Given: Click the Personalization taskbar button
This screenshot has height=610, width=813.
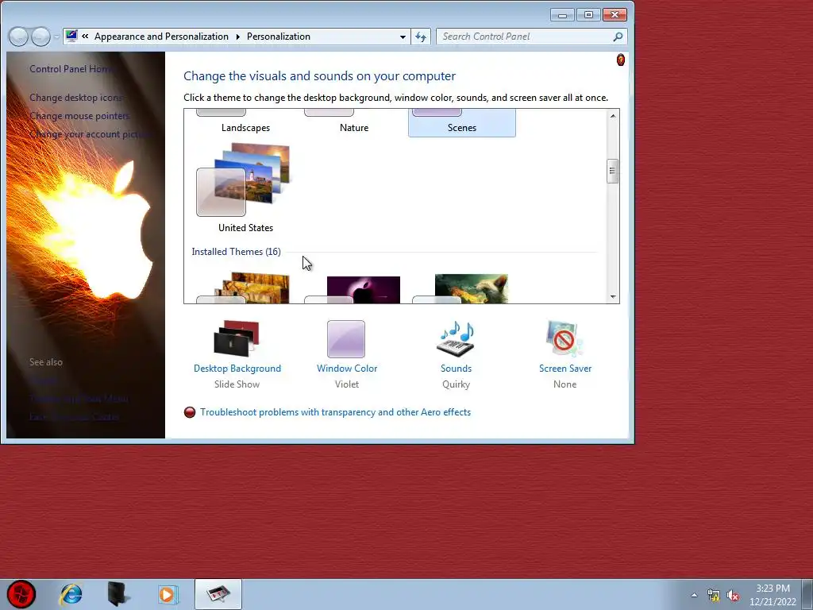Looking at the screenshot, I should [218, 594].
